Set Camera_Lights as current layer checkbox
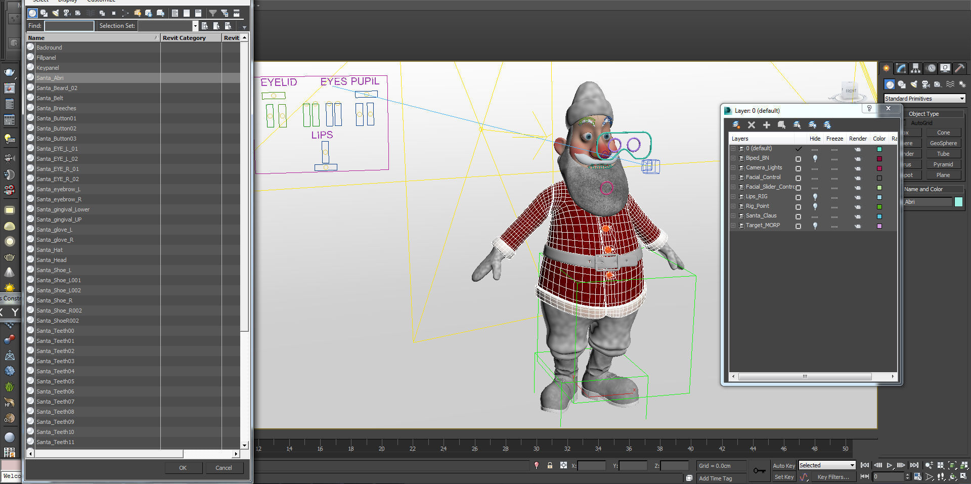This screenshot has width=971, height=484. coord(799,168)
